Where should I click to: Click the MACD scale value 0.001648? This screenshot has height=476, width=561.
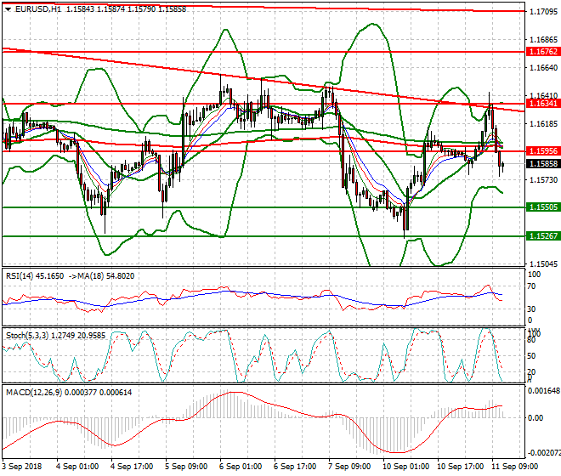click(544, 390)
